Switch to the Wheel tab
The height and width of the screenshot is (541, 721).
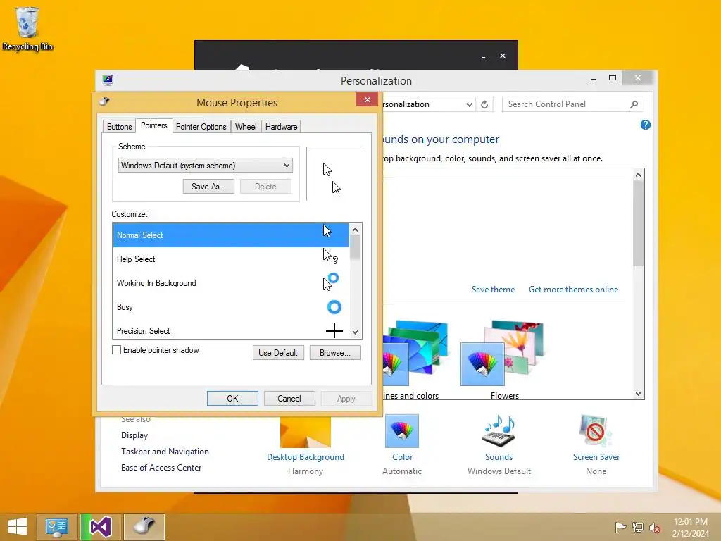tap(246, 127)
